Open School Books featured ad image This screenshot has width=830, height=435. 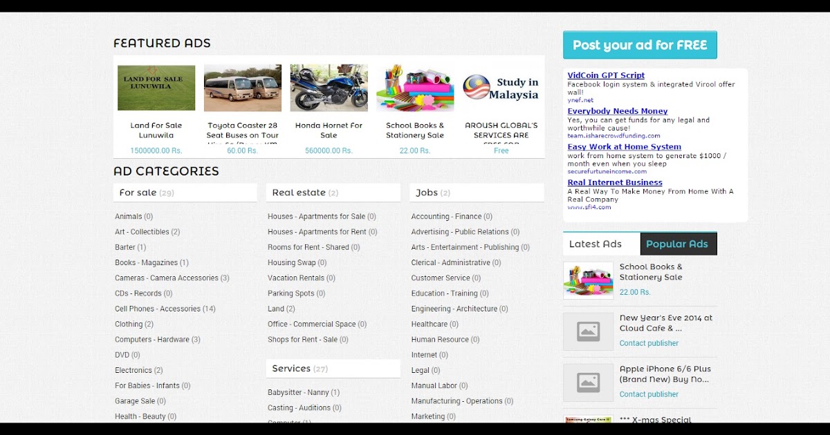415,88
